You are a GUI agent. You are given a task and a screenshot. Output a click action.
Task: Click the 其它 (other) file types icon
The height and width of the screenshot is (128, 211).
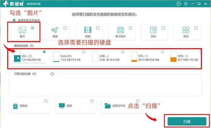click(186, 31)
